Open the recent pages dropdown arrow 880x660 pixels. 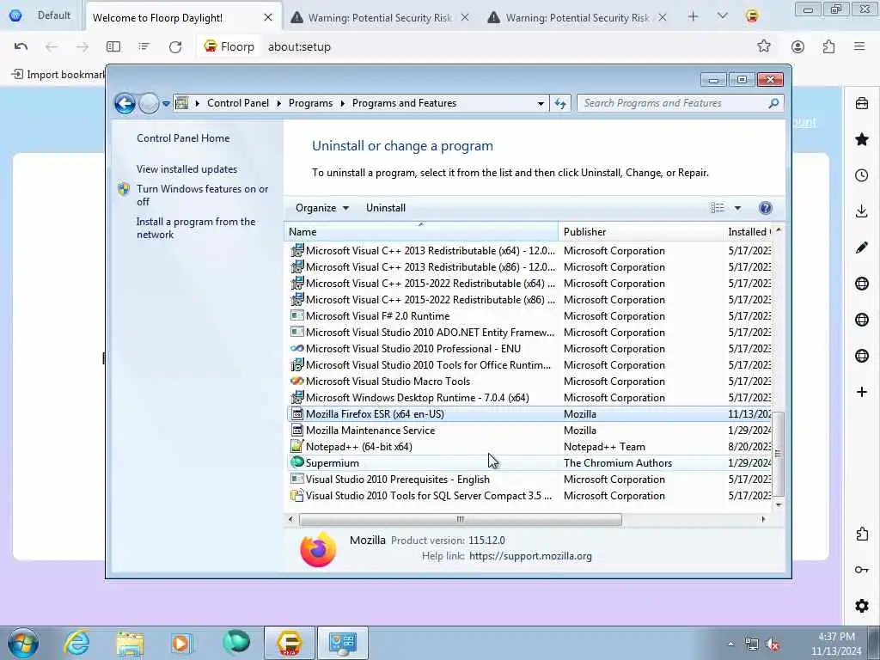[166, 104]
